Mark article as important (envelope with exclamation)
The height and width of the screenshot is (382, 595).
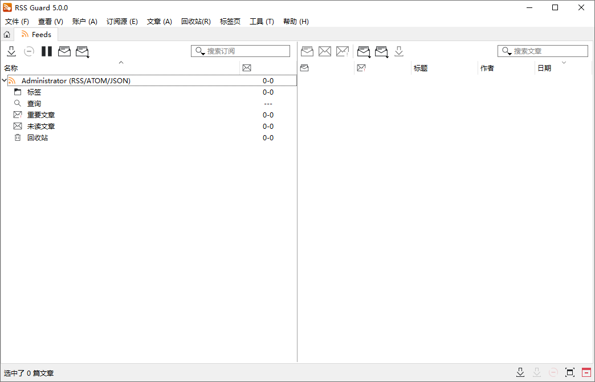[x=343, y=51]
